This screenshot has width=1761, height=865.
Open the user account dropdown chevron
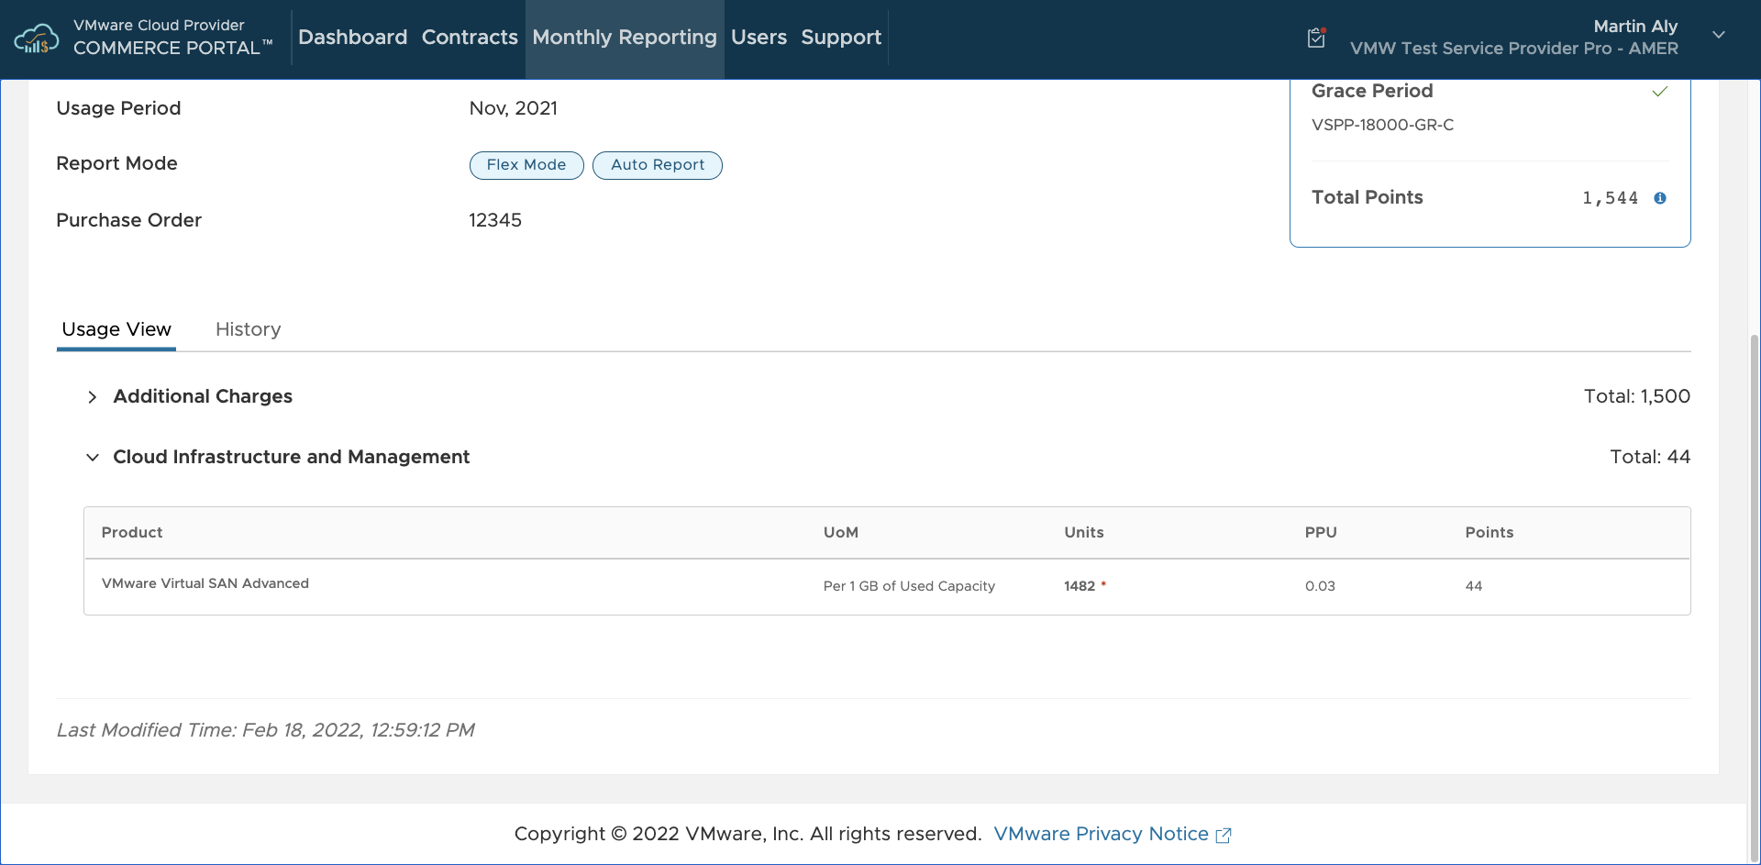click(x=1718, y=35)
